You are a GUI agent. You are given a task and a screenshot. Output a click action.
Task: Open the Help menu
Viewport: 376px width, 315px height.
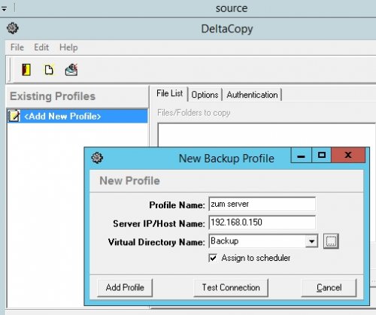point(68,47)
